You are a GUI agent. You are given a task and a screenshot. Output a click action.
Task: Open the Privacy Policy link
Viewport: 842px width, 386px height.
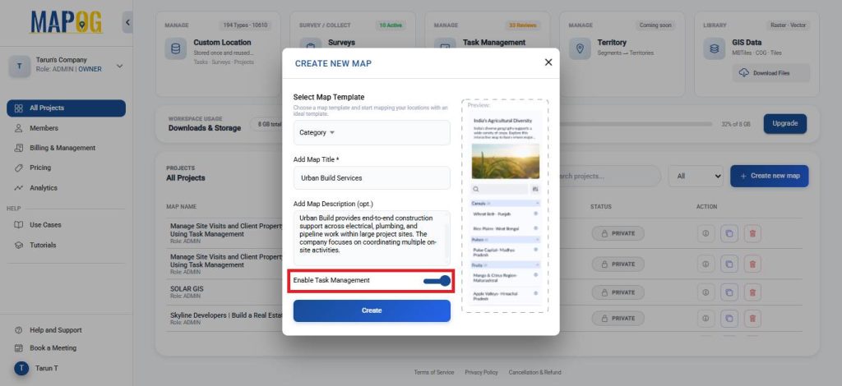tap(481, 372)
